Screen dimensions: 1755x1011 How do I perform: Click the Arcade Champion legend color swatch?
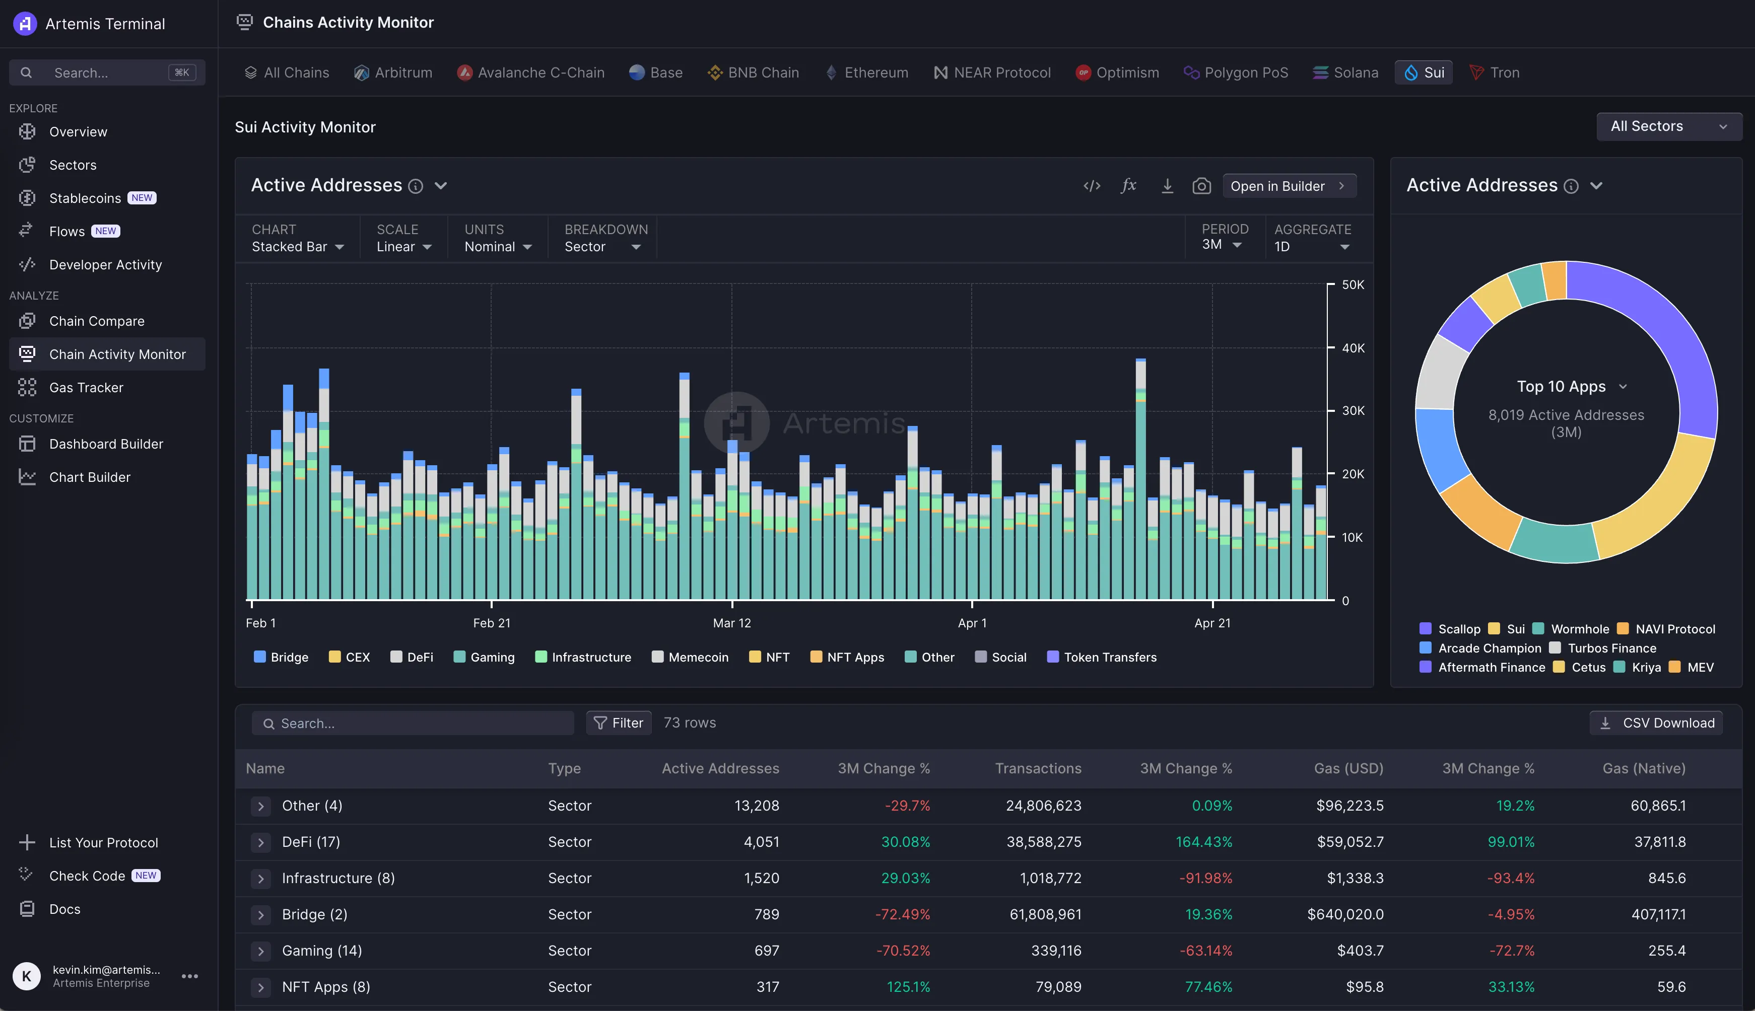[1425, 647]
